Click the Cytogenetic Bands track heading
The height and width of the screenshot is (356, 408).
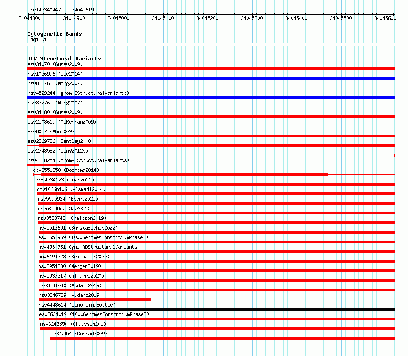coord(55,34)
